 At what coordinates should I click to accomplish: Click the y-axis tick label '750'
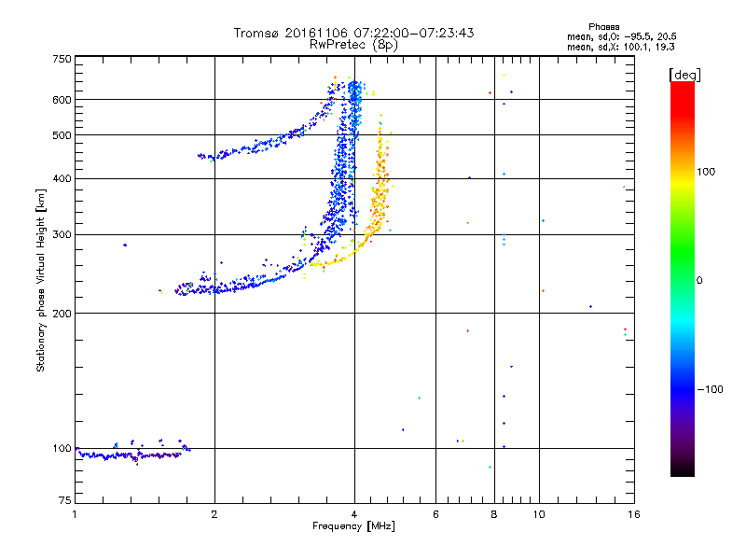(x=62, y=59)
